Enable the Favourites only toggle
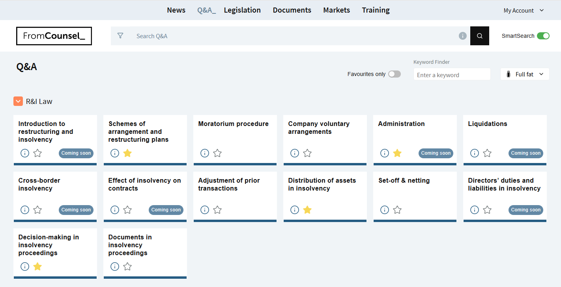 394,74
